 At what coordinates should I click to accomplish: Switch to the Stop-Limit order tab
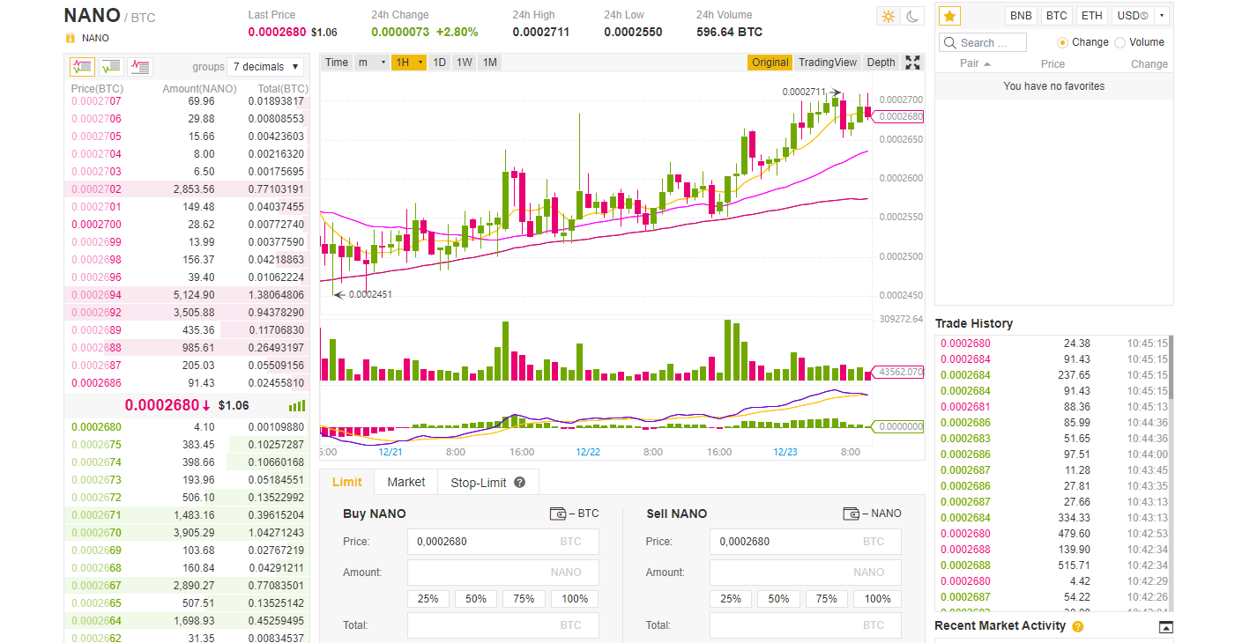point(487,483)
